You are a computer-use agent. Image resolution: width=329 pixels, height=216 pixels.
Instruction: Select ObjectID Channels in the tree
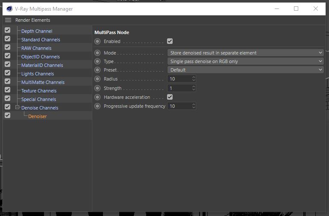pyautogui.click(x=41, y=57)
